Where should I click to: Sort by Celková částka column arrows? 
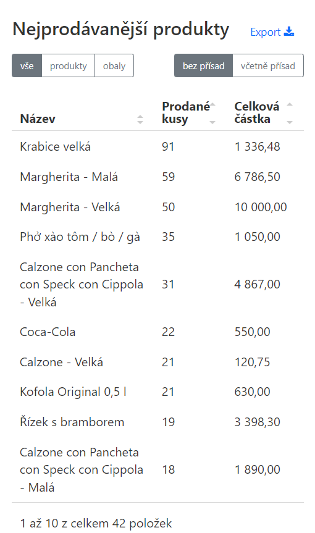[x=290, y=113]
